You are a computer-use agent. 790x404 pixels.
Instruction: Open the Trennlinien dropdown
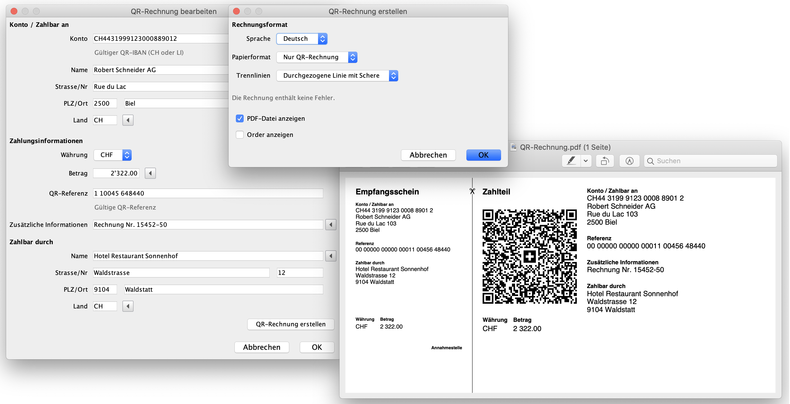click(337, 76)
